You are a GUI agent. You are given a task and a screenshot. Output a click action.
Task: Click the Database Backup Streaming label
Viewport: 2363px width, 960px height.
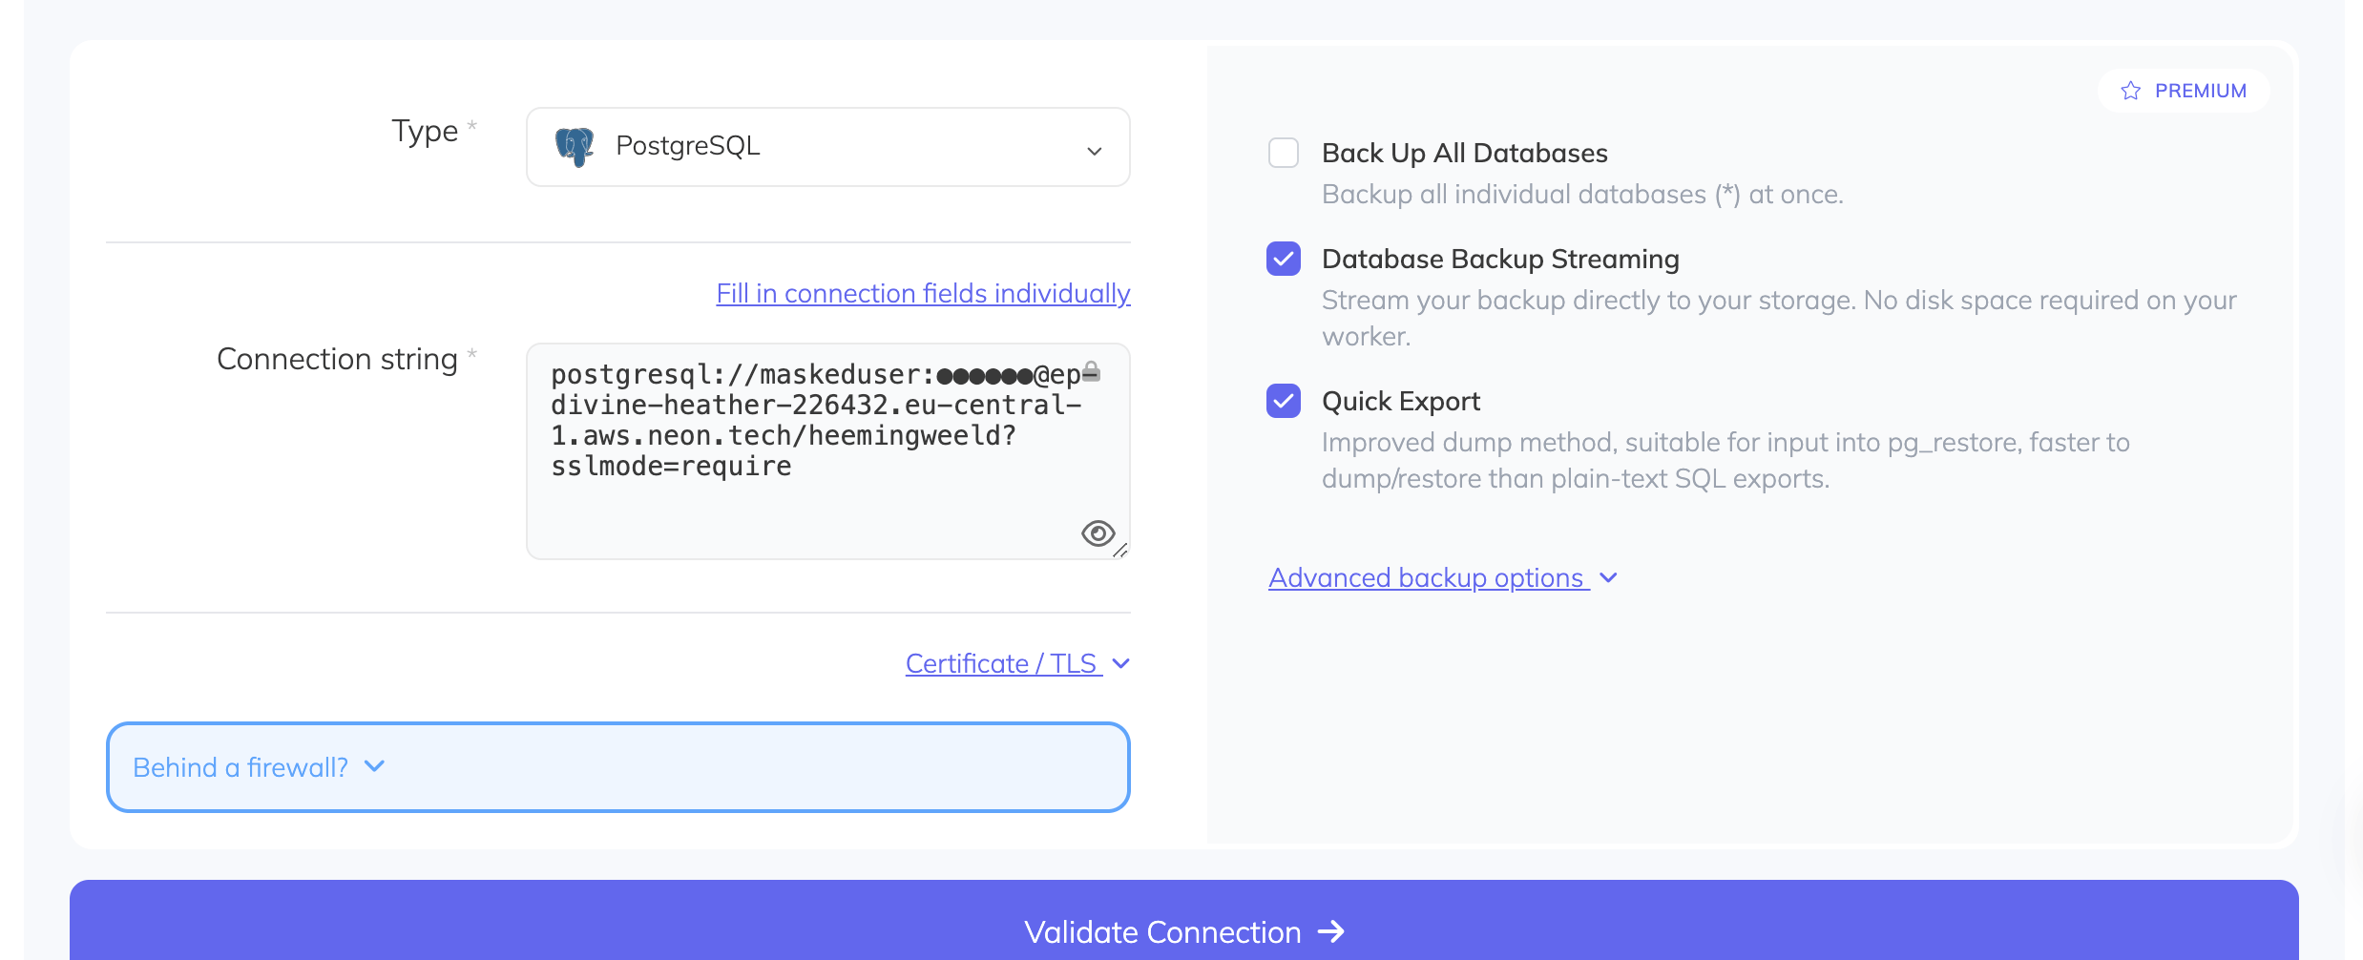(x=1500, y=259)
